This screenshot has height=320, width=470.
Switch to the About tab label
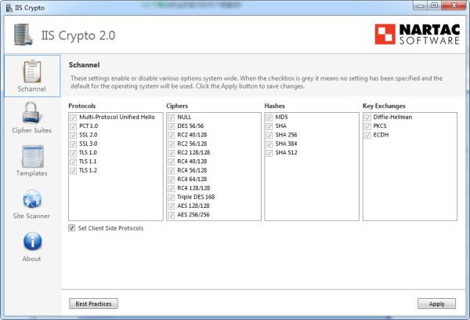tap(31, 259)
